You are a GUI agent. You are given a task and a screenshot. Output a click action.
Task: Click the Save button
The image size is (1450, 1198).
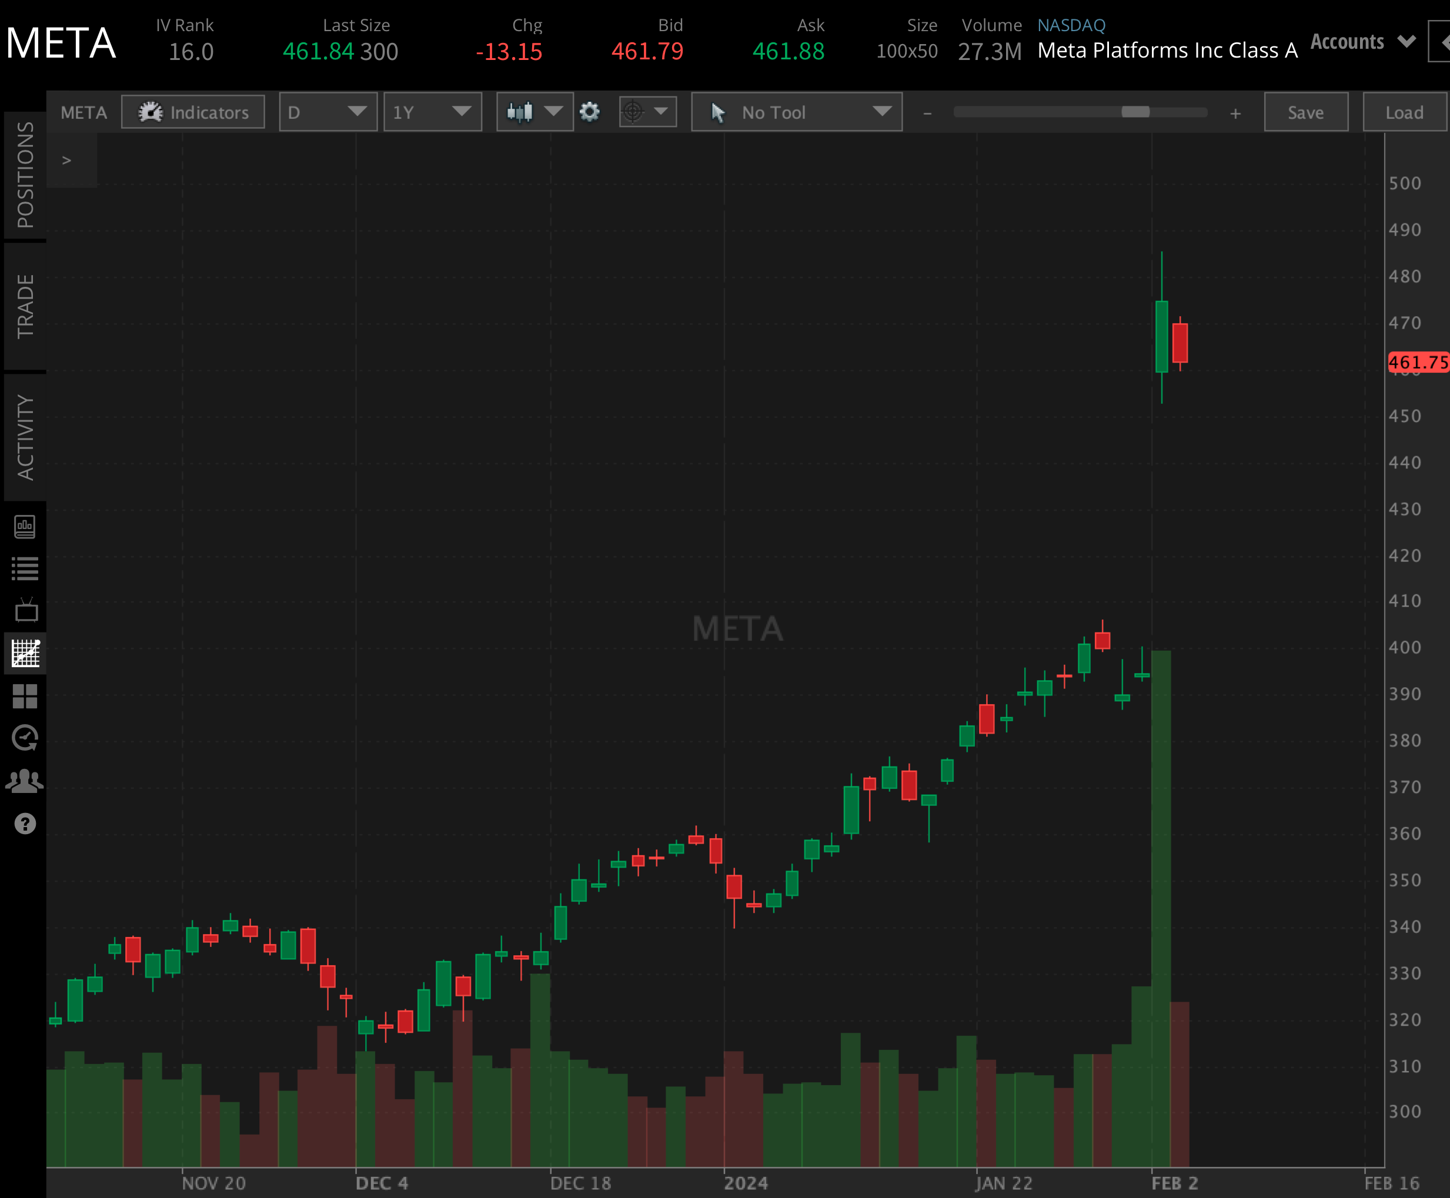1306,112
